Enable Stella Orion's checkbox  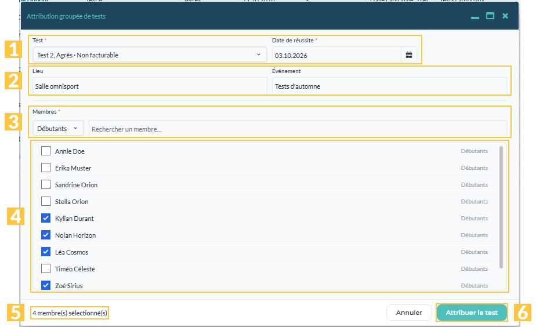point(46,201)
